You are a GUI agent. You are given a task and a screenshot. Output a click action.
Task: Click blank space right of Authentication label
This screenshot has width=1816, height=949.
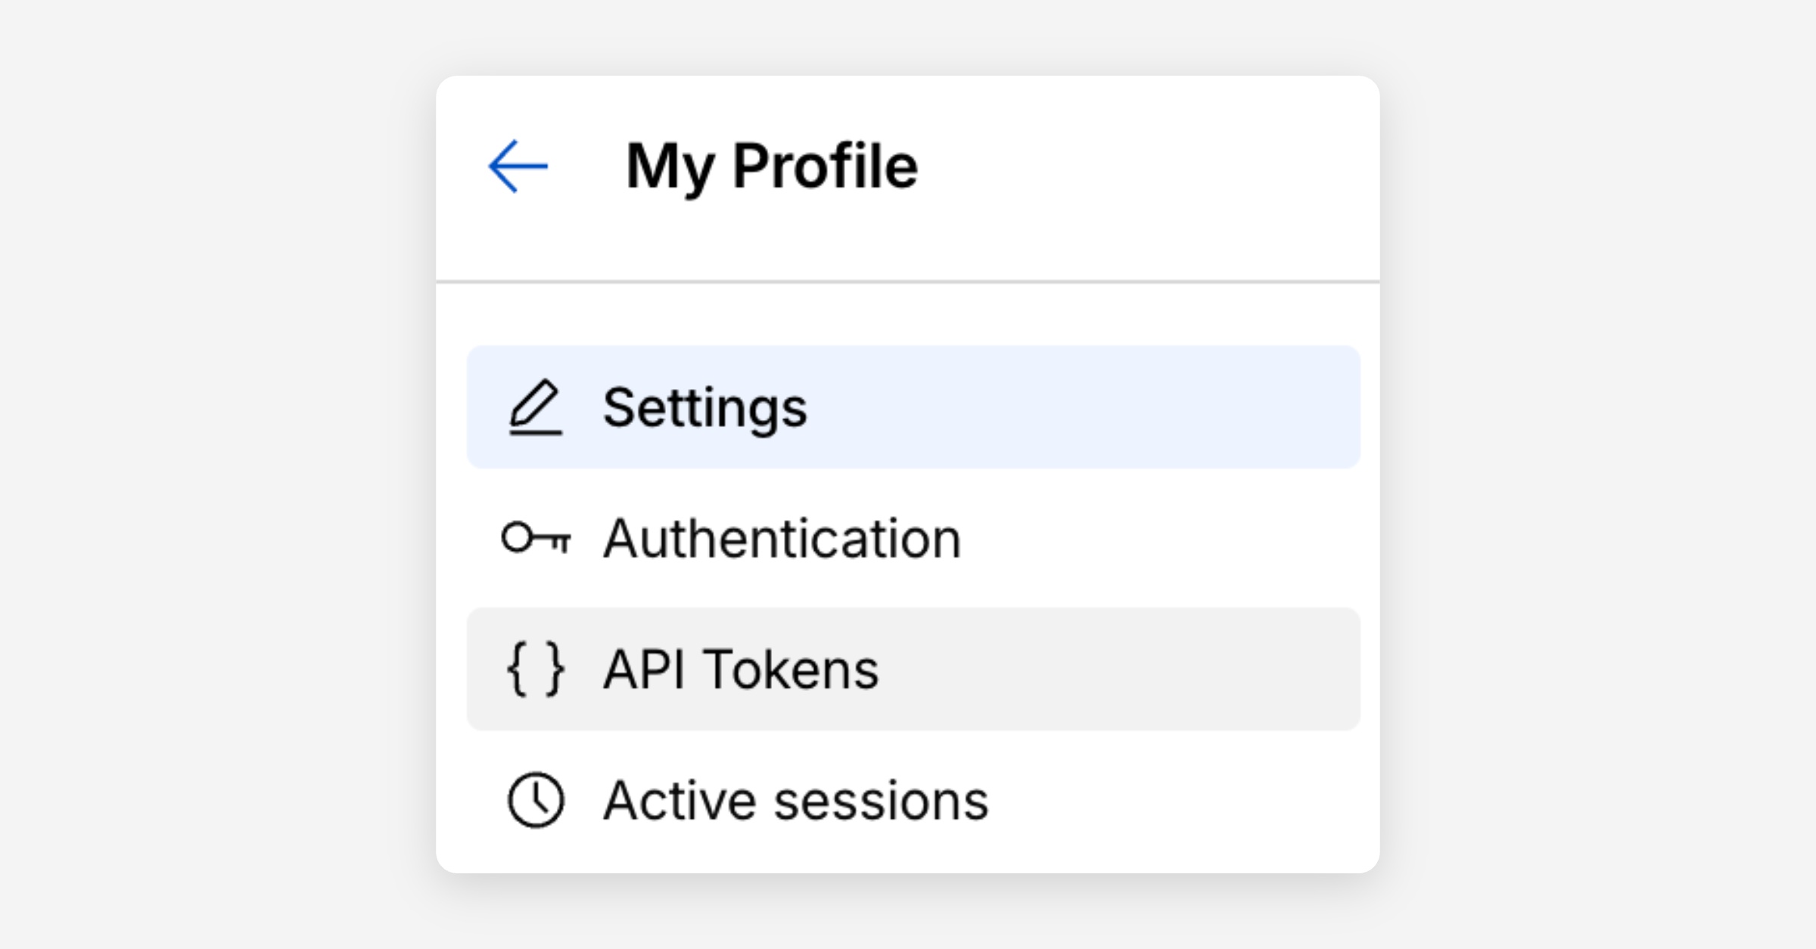(x=1173, y=539)
